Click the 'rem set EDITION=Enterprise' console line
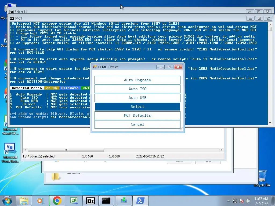The height and width of the screenshot is (206, 275). pyautogui.click(x=38, y=82)
